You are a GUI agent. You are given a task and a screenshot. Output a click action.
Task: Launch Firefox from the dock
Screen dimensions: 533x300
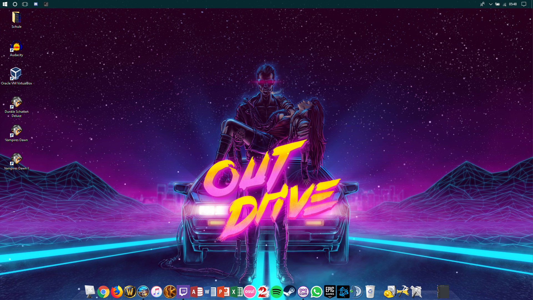117,292
